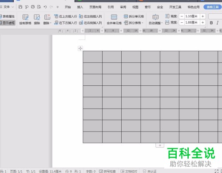Click 在左侧插入列 insert column left
The width and height of the screenshot is (222, 173).
[x=91, y=16]
